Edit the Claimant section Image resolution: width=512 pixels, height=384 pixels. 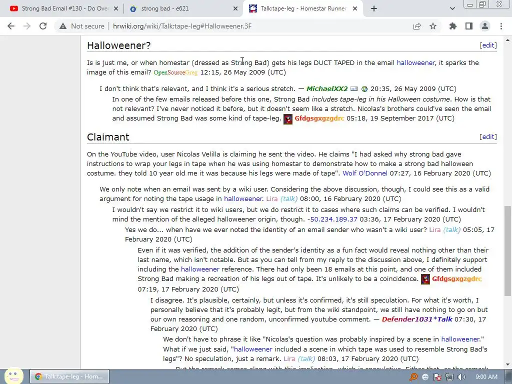click(488, 137)
